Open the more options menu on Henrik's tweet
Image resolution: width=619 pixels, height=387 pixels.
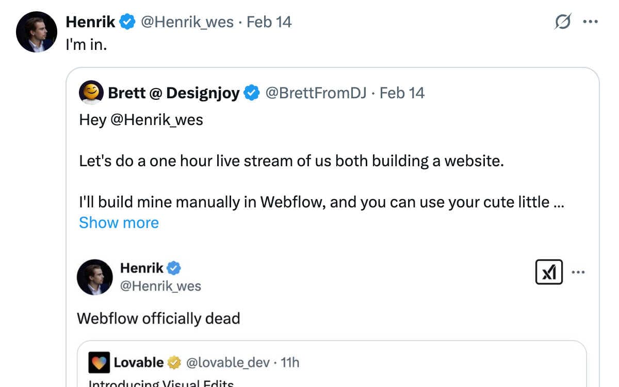click(590, 22)
